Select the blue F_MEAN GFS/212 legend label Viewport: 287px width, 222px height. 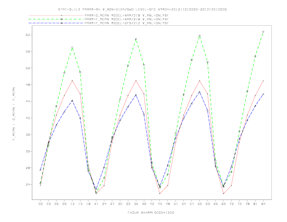(126, 23)
